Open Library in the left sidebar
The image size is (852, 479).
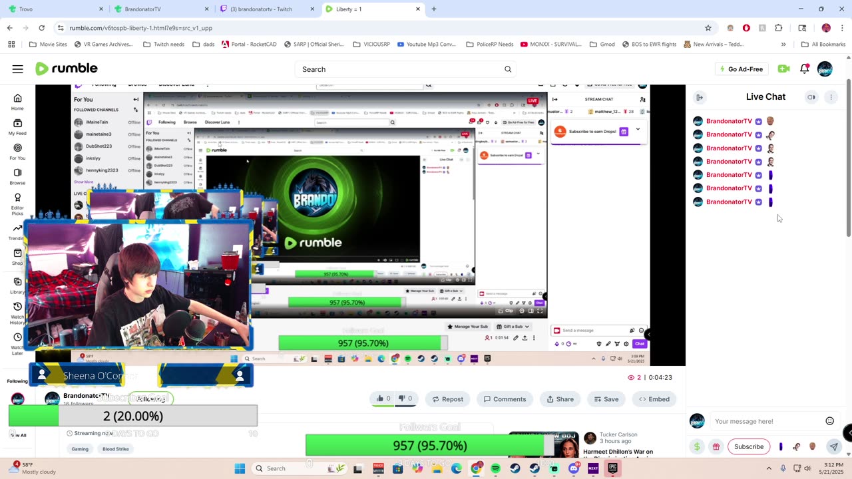pyautogui.click(x=17, y=286)
